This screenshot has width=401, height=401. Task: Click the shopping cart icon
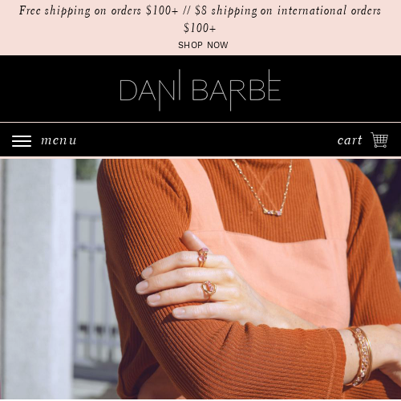point(379,140)
